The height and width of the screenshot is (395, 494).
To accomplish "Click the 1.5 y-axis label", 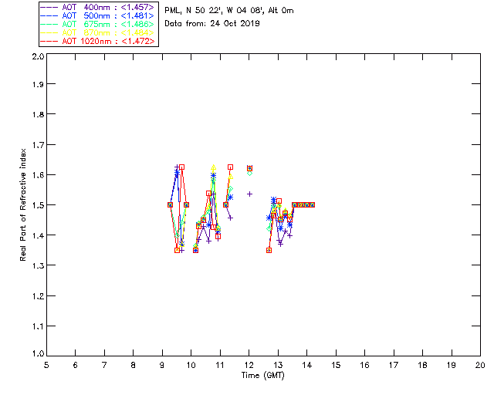I will [x=38, y=205].
